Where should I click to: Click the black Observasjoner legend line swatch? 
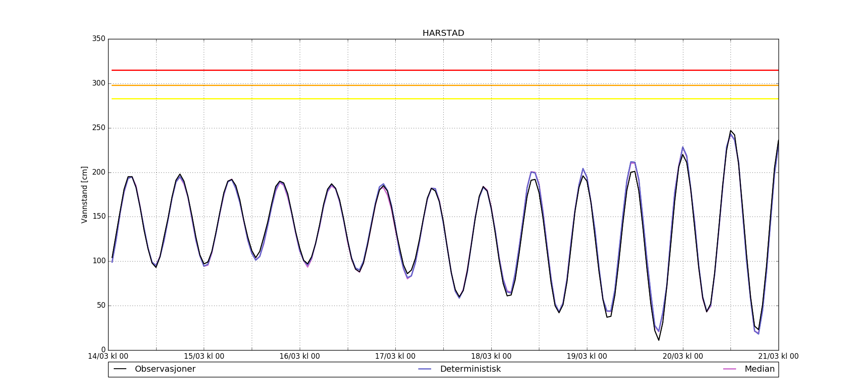pos(120,369)
